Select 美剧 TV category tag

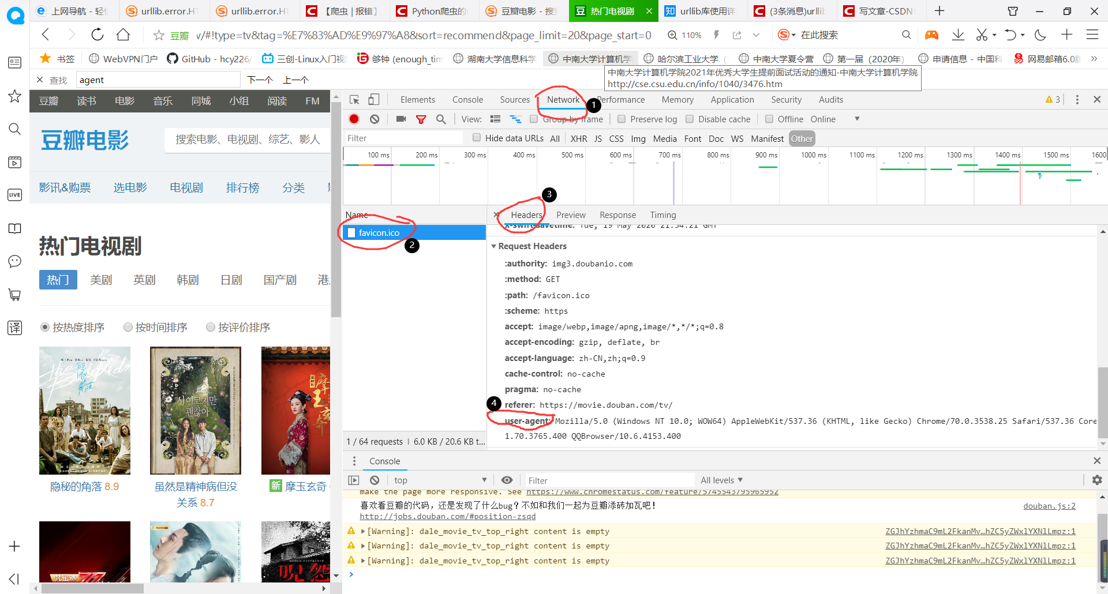pyautogui.click(x=101, y=280)
